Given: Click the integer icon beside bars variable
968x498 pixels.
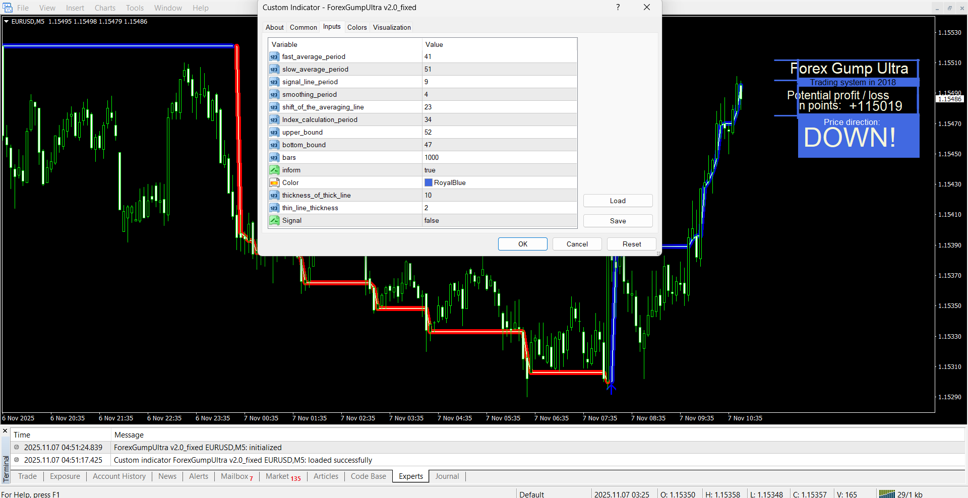Looking at the screenshot, I should pyautogui.click(x=274, y=158).
